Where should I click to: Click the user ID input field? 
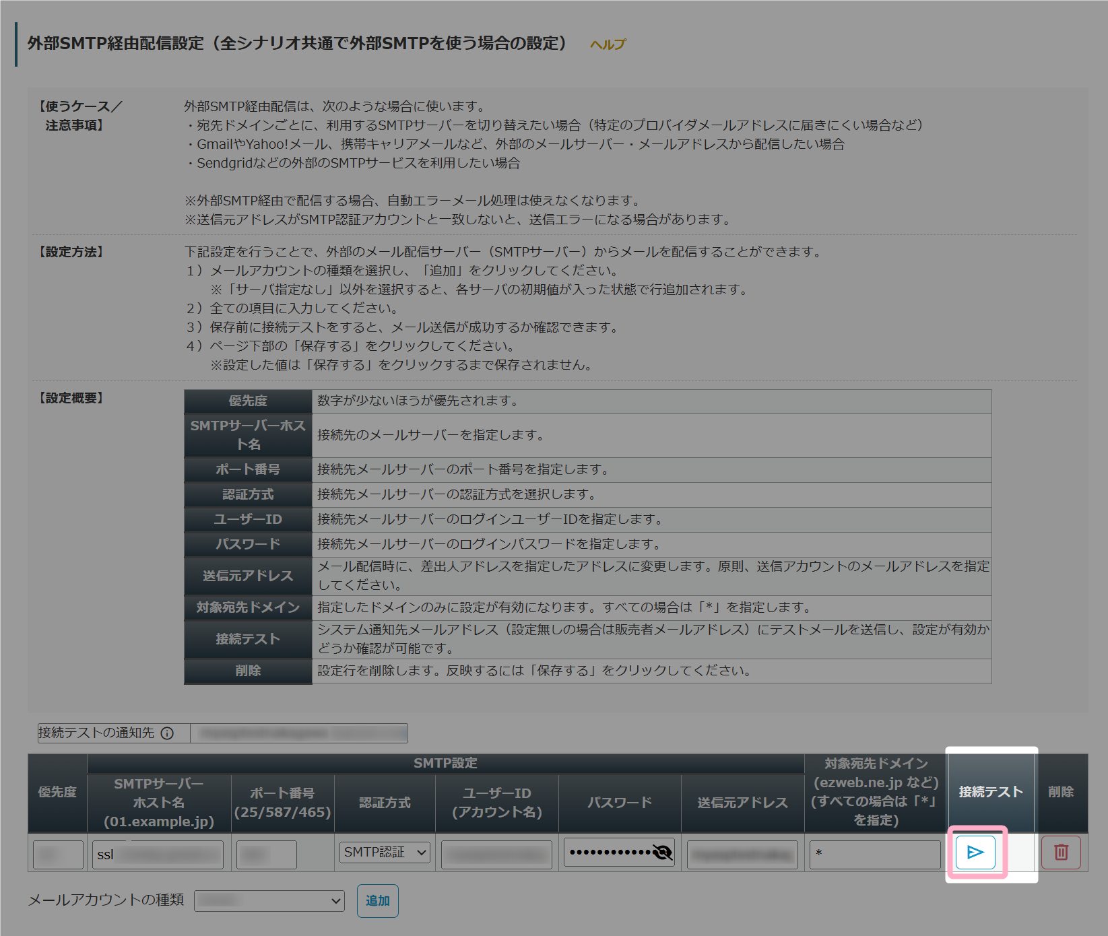496,855
